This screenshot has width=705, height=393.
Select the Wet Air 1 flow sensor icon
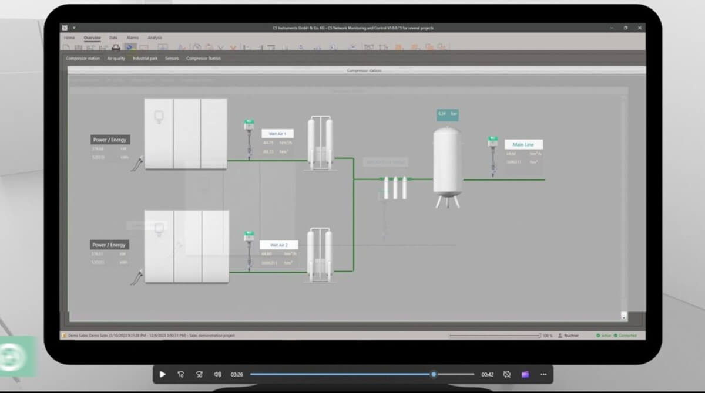coord(249,139)
